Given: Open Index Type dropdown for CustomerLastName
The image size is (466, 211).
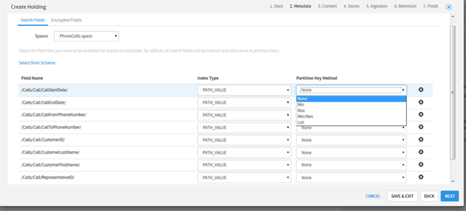Looking at the screenshot, I should pos(245,152).
